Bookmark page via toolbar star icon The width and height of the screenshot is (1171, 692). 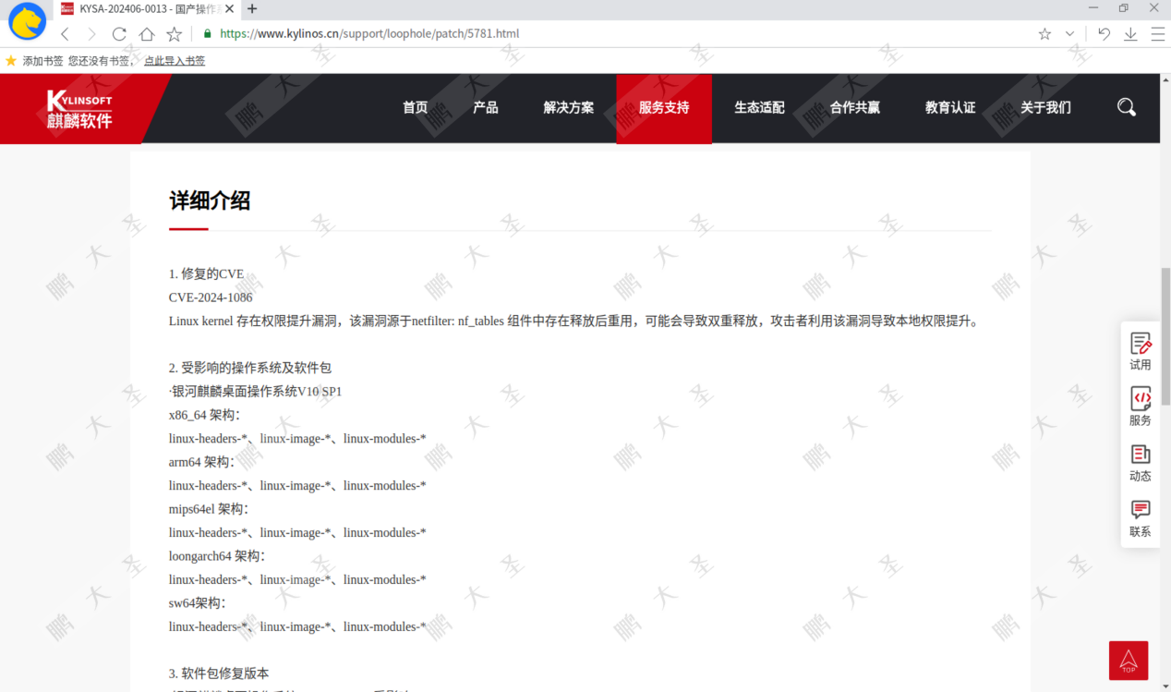(174, 34)
